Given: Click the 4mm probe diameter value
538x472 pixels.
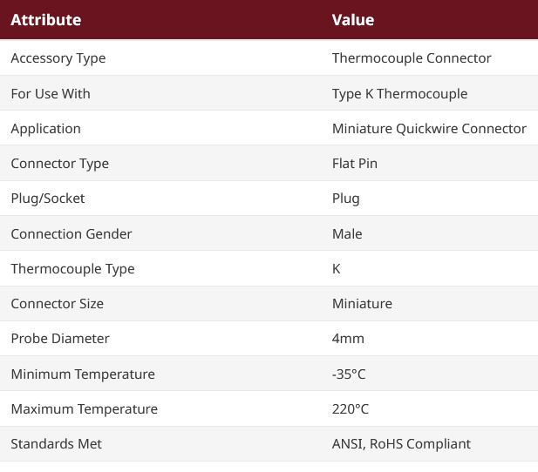Looking at the screenshot, I should pyautogui.click(x=348, y=339).
